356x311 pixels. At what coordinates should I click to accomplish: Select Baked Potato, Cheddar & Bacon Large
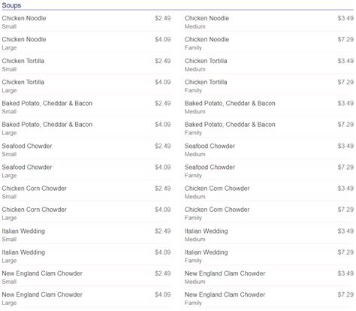click(x=86, y=128)
